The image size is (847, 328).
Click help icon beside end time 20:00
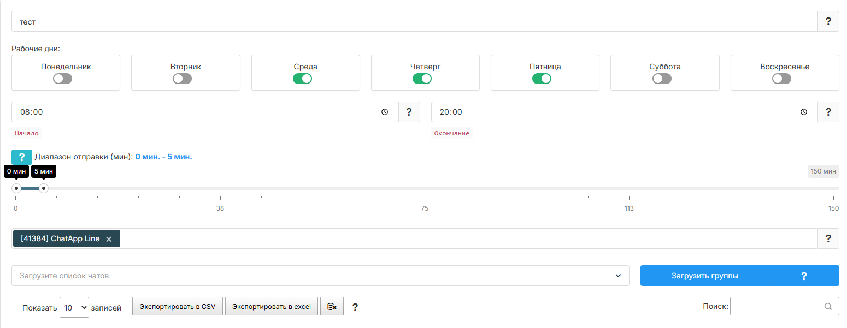(828, 112)
